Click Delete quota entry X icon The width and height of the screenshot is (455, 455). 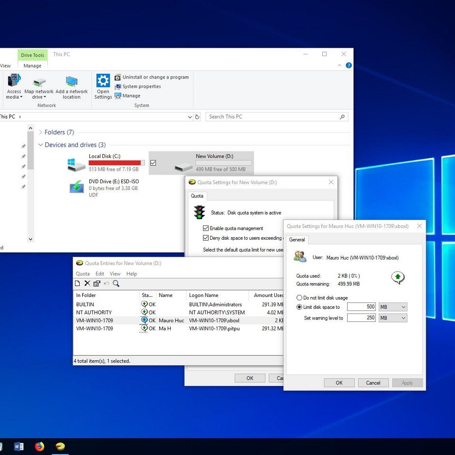(x=87, y=283)
